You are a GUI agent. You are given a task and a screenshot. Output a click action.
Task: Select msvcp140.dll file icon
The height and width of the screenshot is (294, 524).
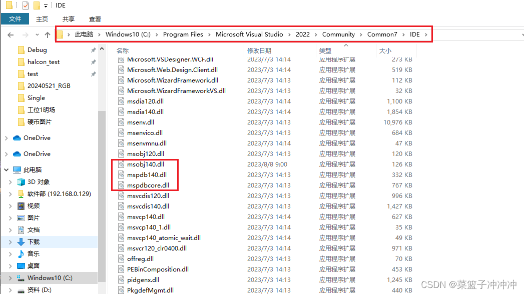point(121,216)
